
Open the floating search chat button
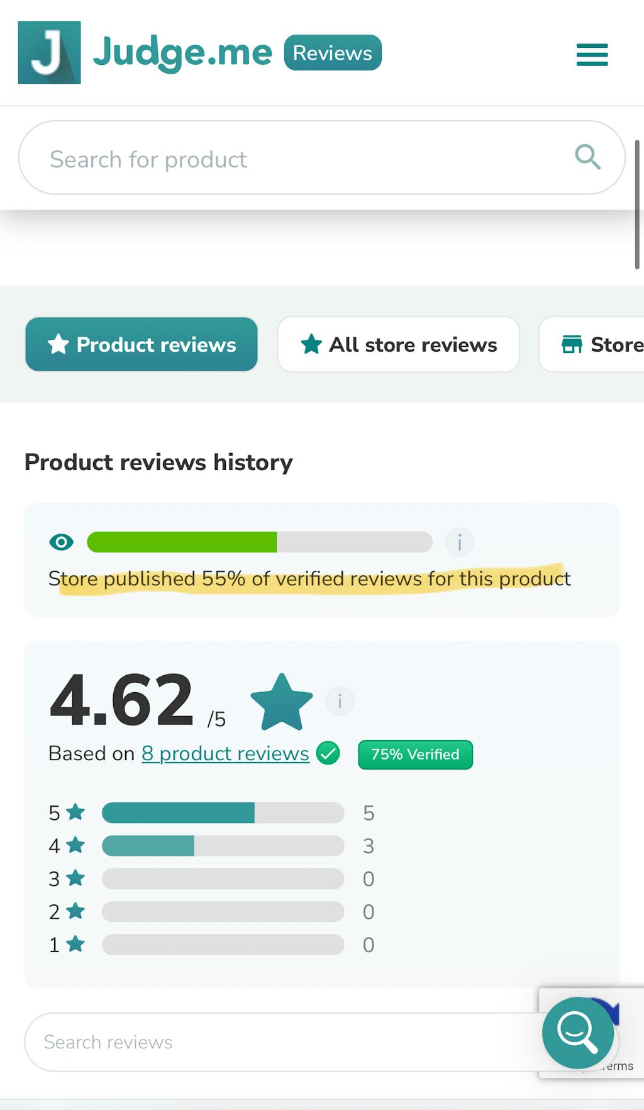click(x=577, y=1033)
